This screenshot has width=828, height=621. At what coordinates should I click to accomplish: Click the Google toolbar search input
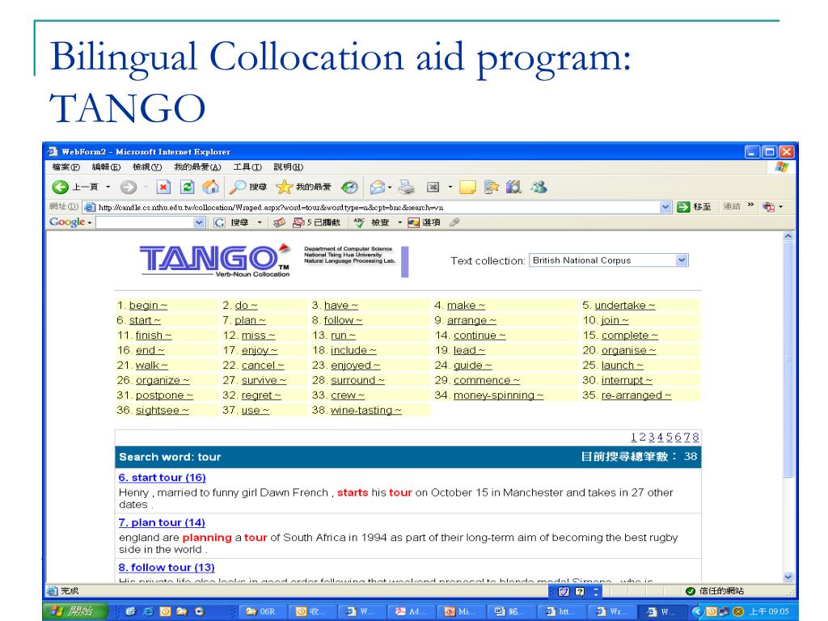click(x=146, y=222)
